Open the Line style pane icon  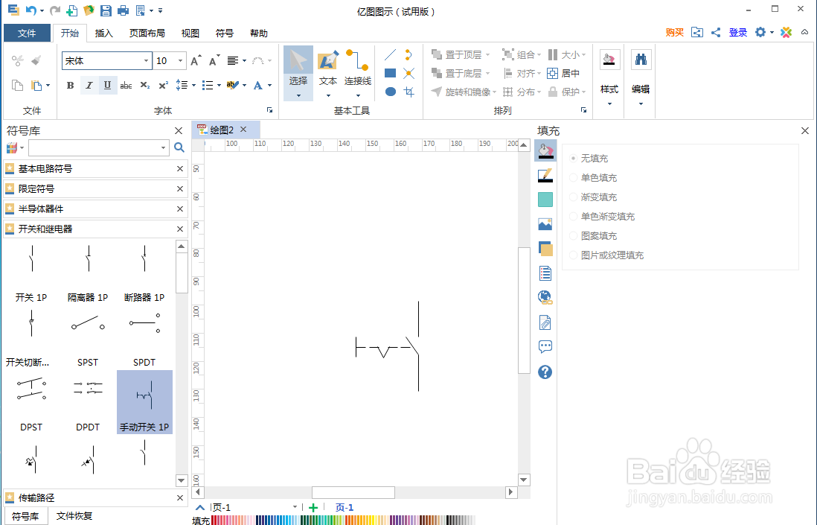pos(545,175)
